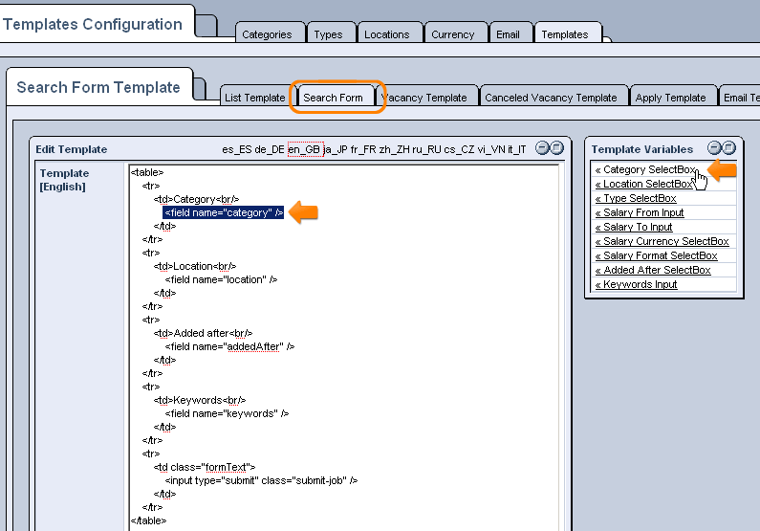Click the opening <table> tag line

147,172
